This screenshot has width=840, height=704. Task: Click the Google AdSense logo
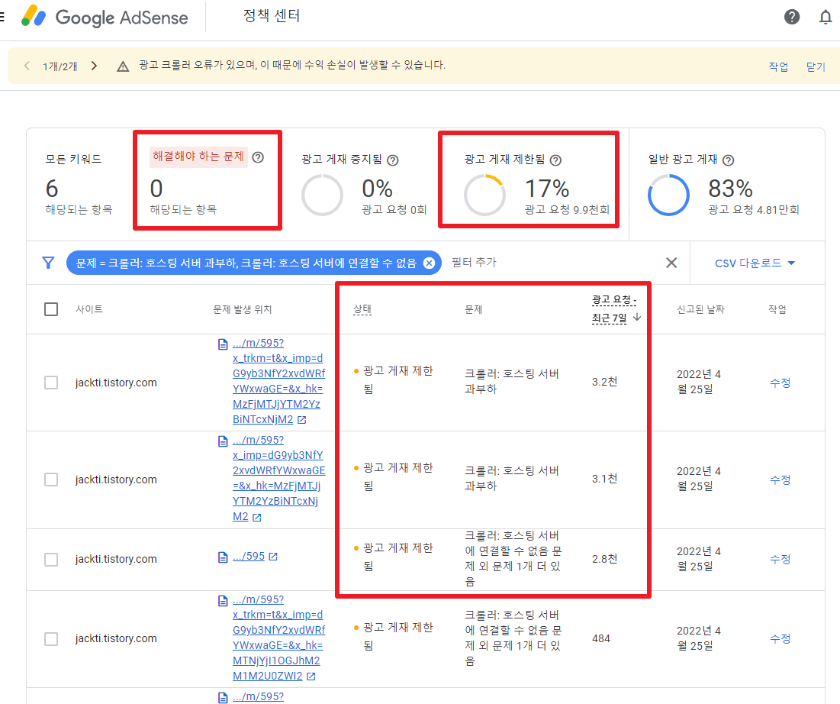click(x=105, y=17)
